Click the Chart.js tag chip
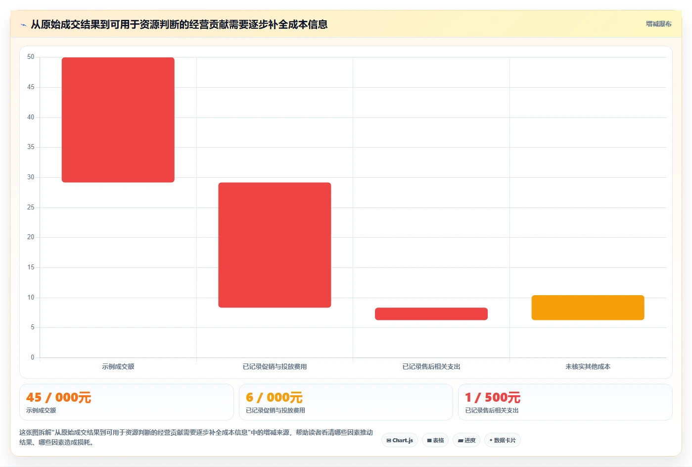Image resolution: width=692 pixels, height=467 pixels. (400, 440)
